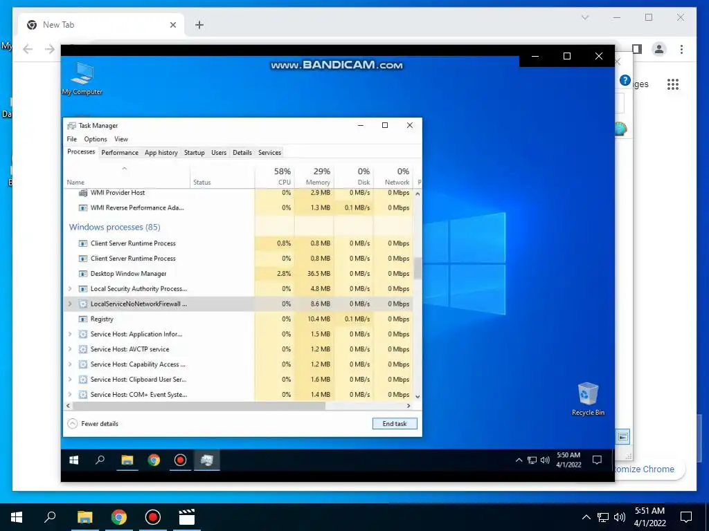This screenshot has height=531, width=709.
Task: Click Bandicam record icon on inner taskbar
Action: 180,460
